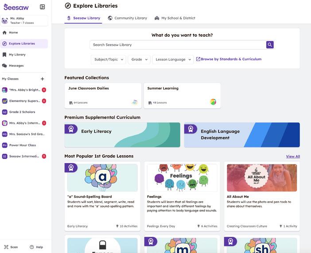Click premium badge on "a" Sound-Spelling card
Image resolution: width=311 pixels, height=253 pixels.
[x=71, y=168]
